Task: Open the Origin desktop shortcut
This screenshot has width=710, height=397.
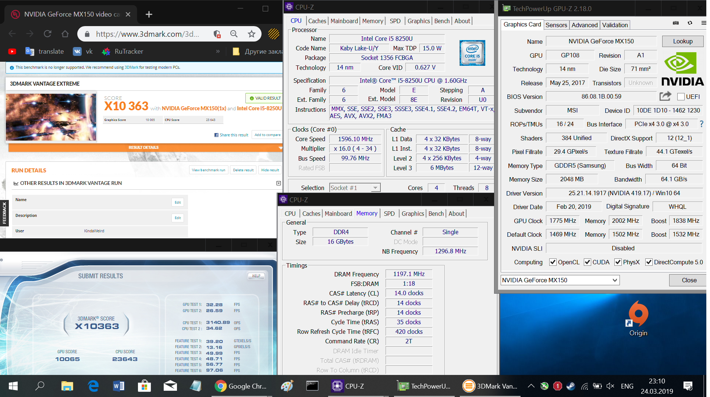Action: point(638,318)
